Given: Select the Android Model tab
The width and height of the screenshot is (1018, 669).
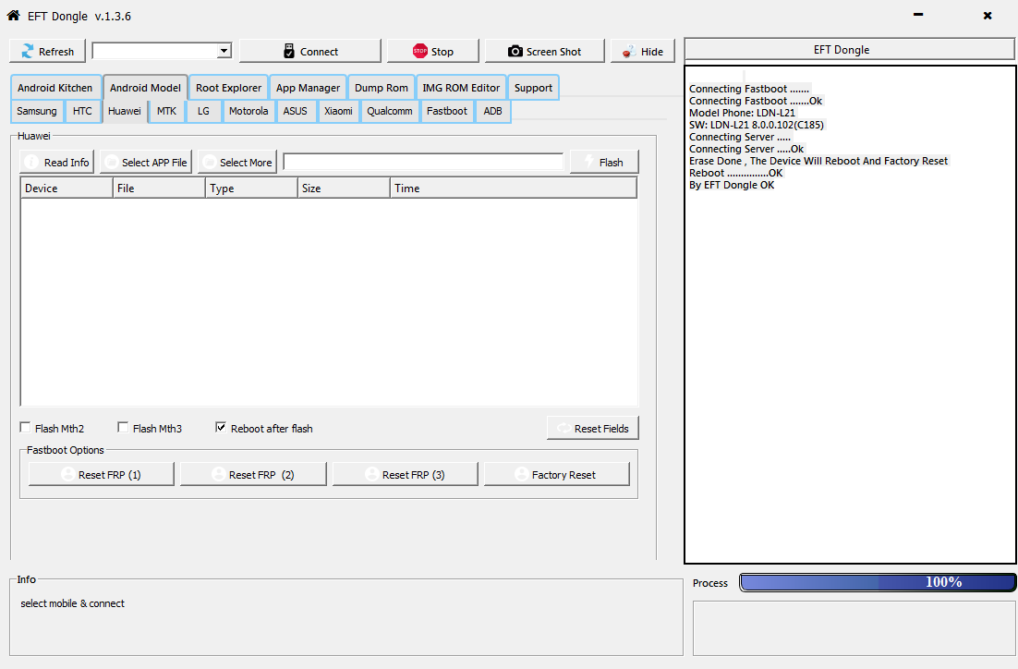Looking at the screenshot, I should pos(145,88).
